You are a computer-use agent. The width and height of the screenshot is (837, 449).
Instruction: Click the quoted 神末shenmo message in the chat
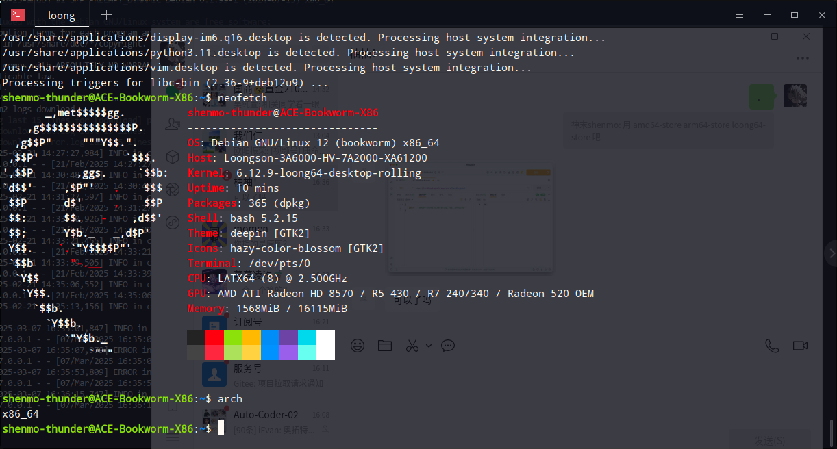click(669, 131)
